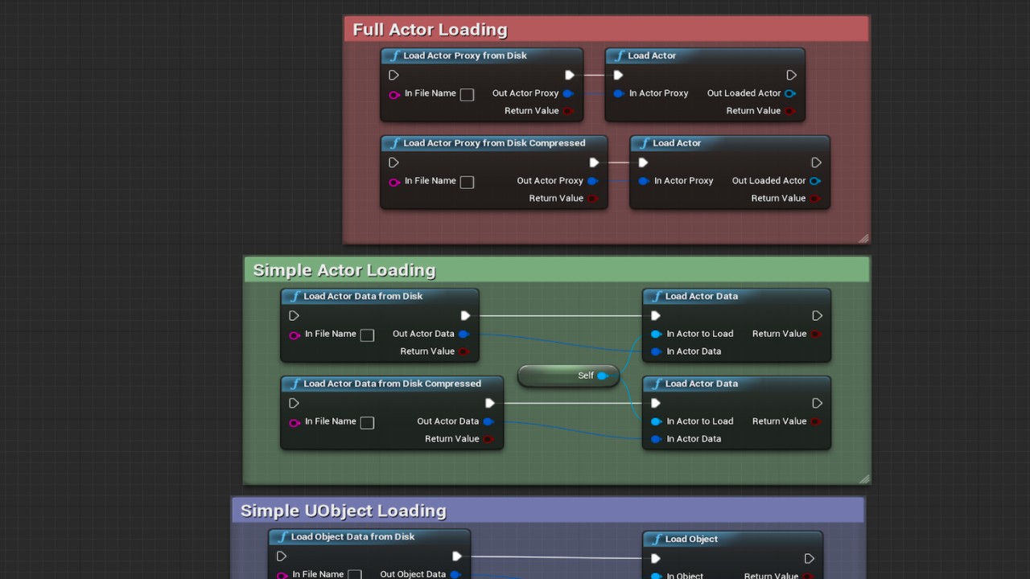Image resolution: width=1030 pixels, height=579 pixels.
Task: Click In File Name box on Load Actor Proxy from Disk Compressed
Action: [467, 182]
